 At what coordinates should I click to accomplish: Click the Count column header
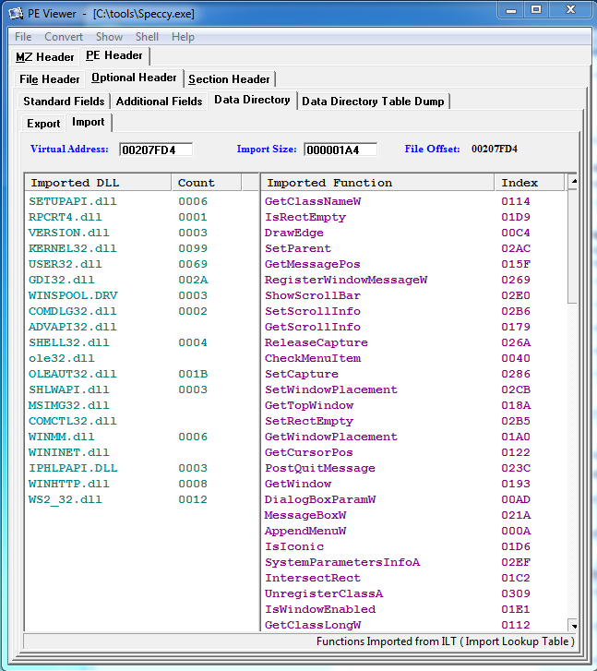point(207,183)
